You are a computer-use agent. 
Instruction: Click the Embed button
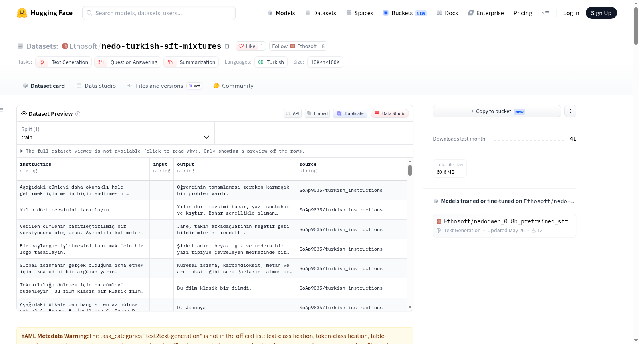pos(318,113)
